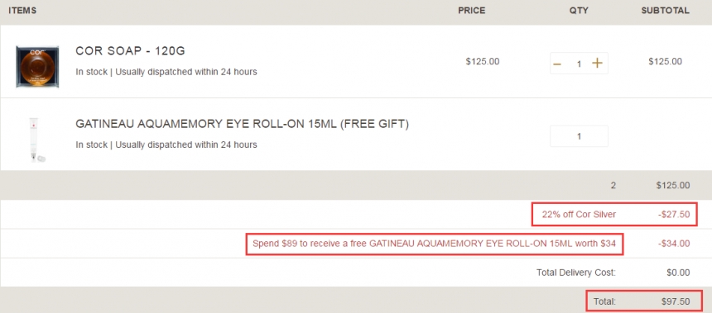Viewport: 712px width, 313px height.
Task: Click the Spend $89 free gift promotion text
Action: [434, 244]
